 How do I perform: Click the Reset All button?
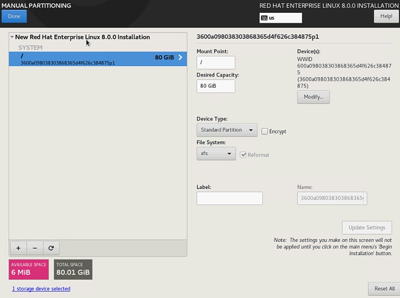click(384, 289)
